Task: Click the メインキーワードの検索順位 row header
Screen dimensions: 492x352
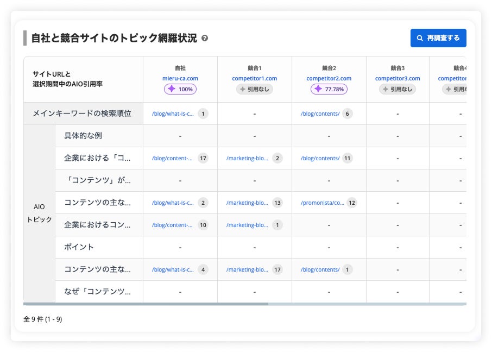Action: coord(82,114)
